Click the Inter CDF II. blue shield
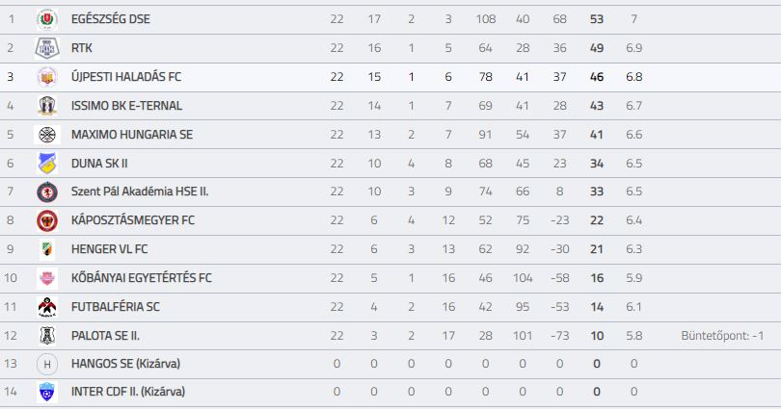The image size is (781, 409). (47, 392)
